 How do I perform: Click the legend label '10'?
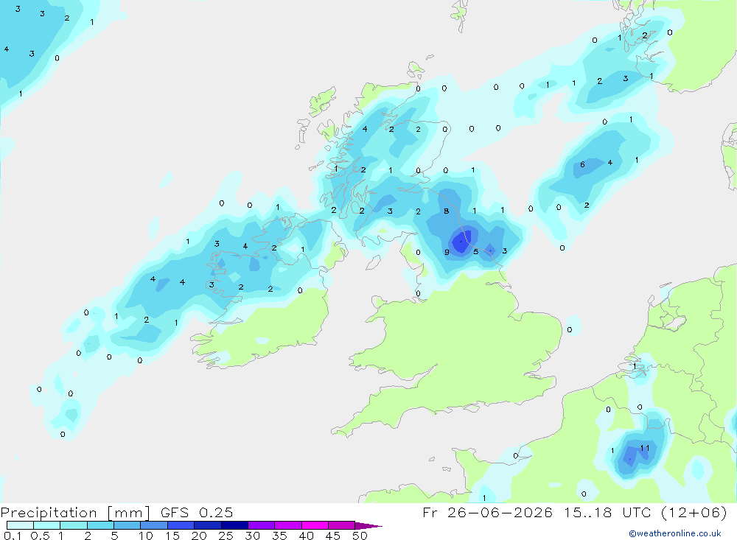(146, 536)
